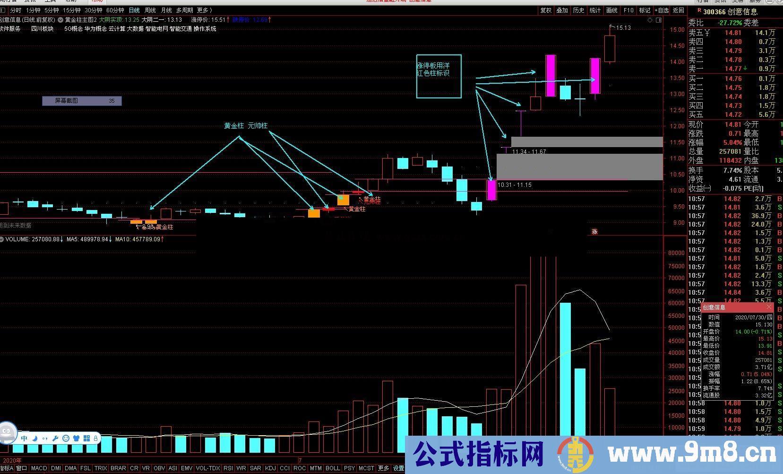Open the MACD indicator tab
The image size is (783, 474).
39,468
